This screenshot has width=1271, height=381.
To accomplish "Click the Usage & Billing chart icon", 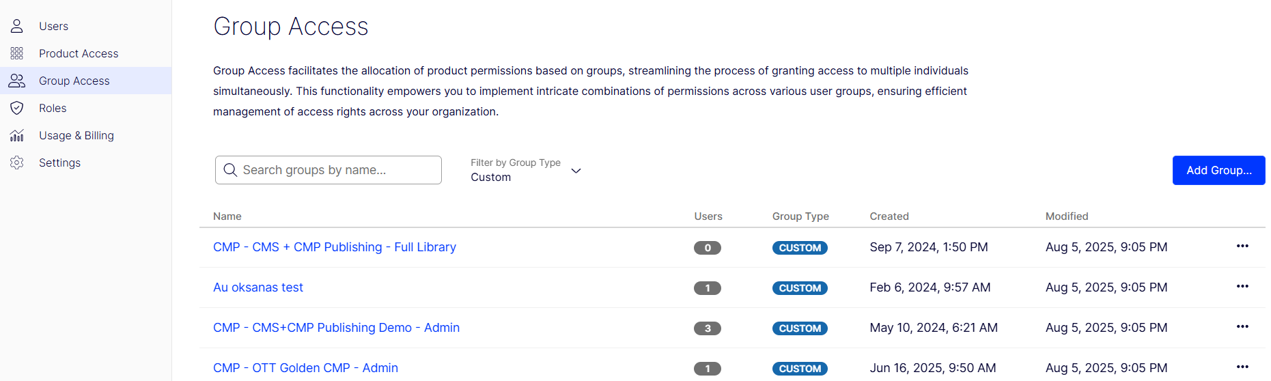I will pyautogui.click(x=17, y=135).
